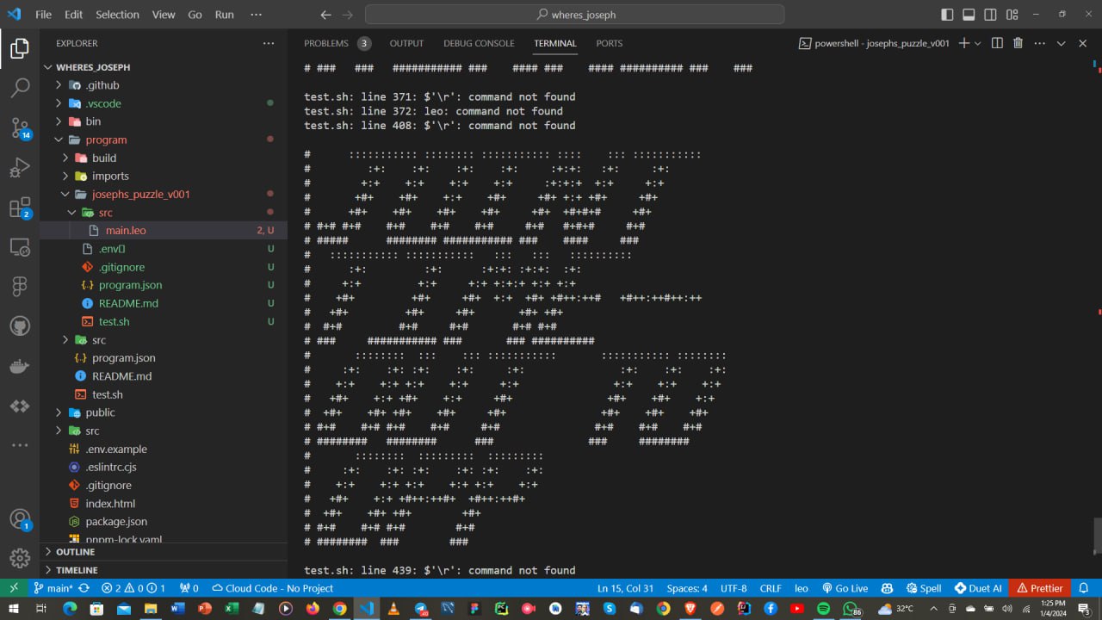Open index.html file
1102x620 pixels.
pos(110,504)
